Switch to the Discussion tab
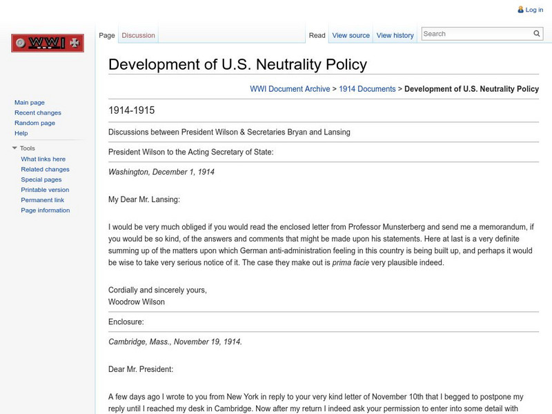552x414 pixels. point(138,35)
